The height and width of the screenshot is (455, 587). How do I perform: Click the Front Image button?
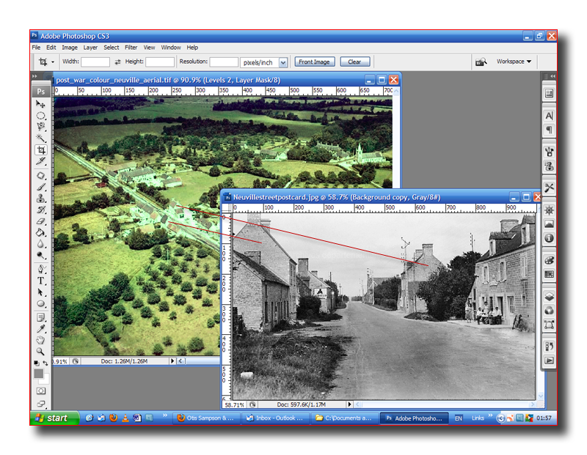click(315, 62)
